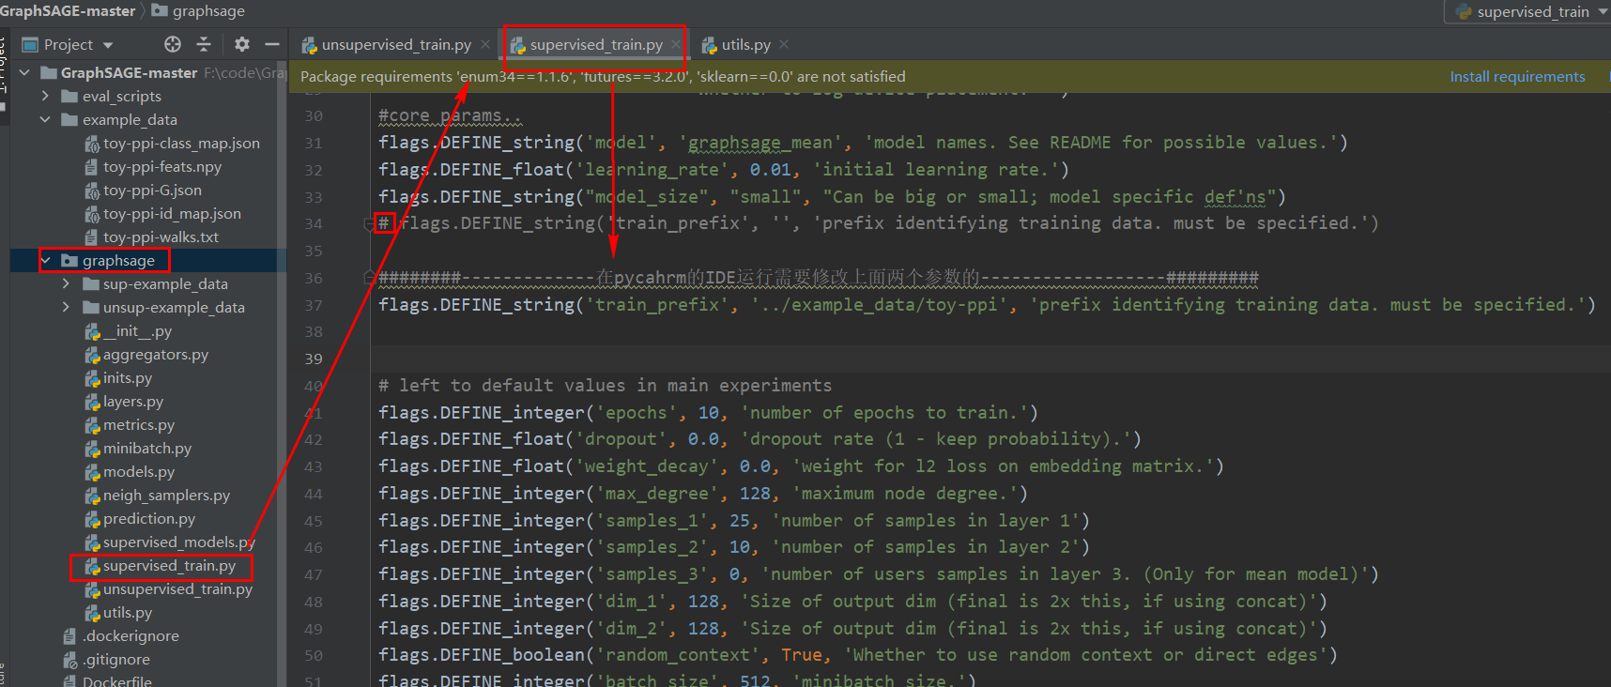Collapse the GraphSAGE-master root folder
Image resolution: width=1611 pixels, height=687 pixels.
click(24, 72)
